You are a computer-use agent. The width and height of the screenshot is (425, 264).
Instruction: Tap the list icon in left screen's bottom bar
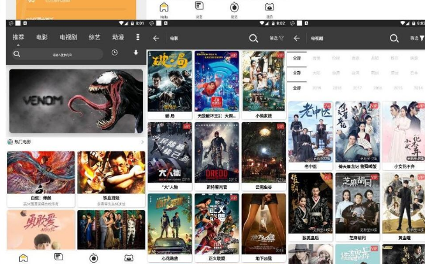(x=59, y=257)
